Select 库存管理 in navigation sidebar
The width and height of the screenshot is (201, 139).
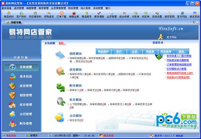coord(21,105)
